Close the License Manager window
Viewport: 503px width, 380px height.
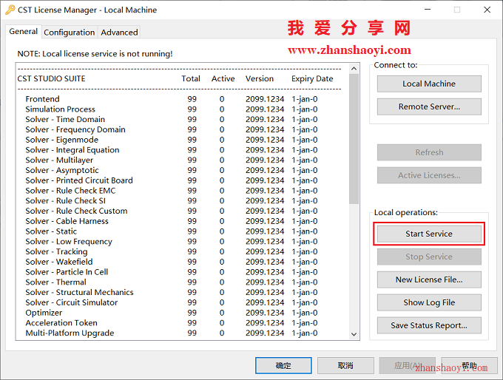coord(487,10)
